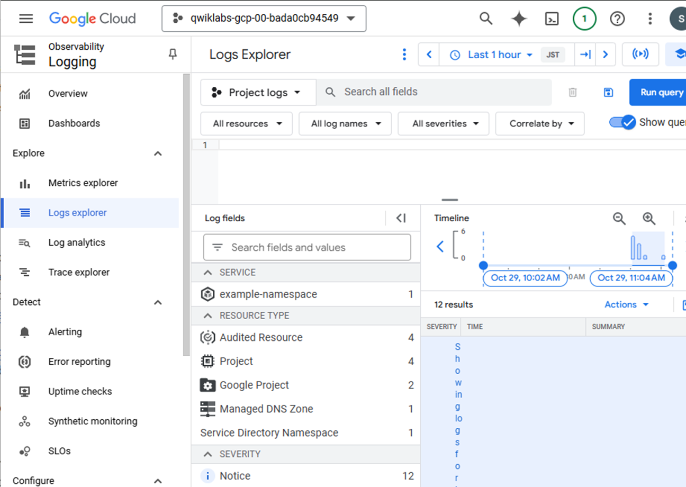Open the All severities dropdown
This screenshot has width=686, height=487.
[444, 124]
